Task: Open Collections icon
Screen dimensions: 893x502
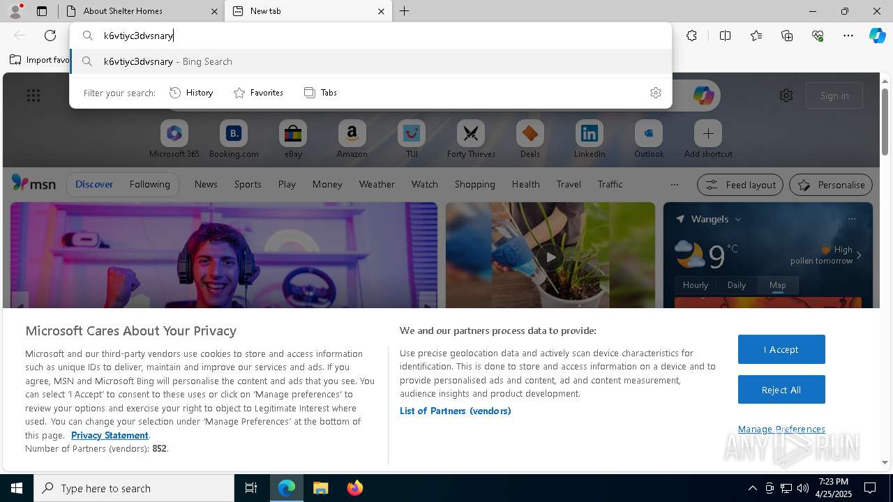Action: click(787, 36)
